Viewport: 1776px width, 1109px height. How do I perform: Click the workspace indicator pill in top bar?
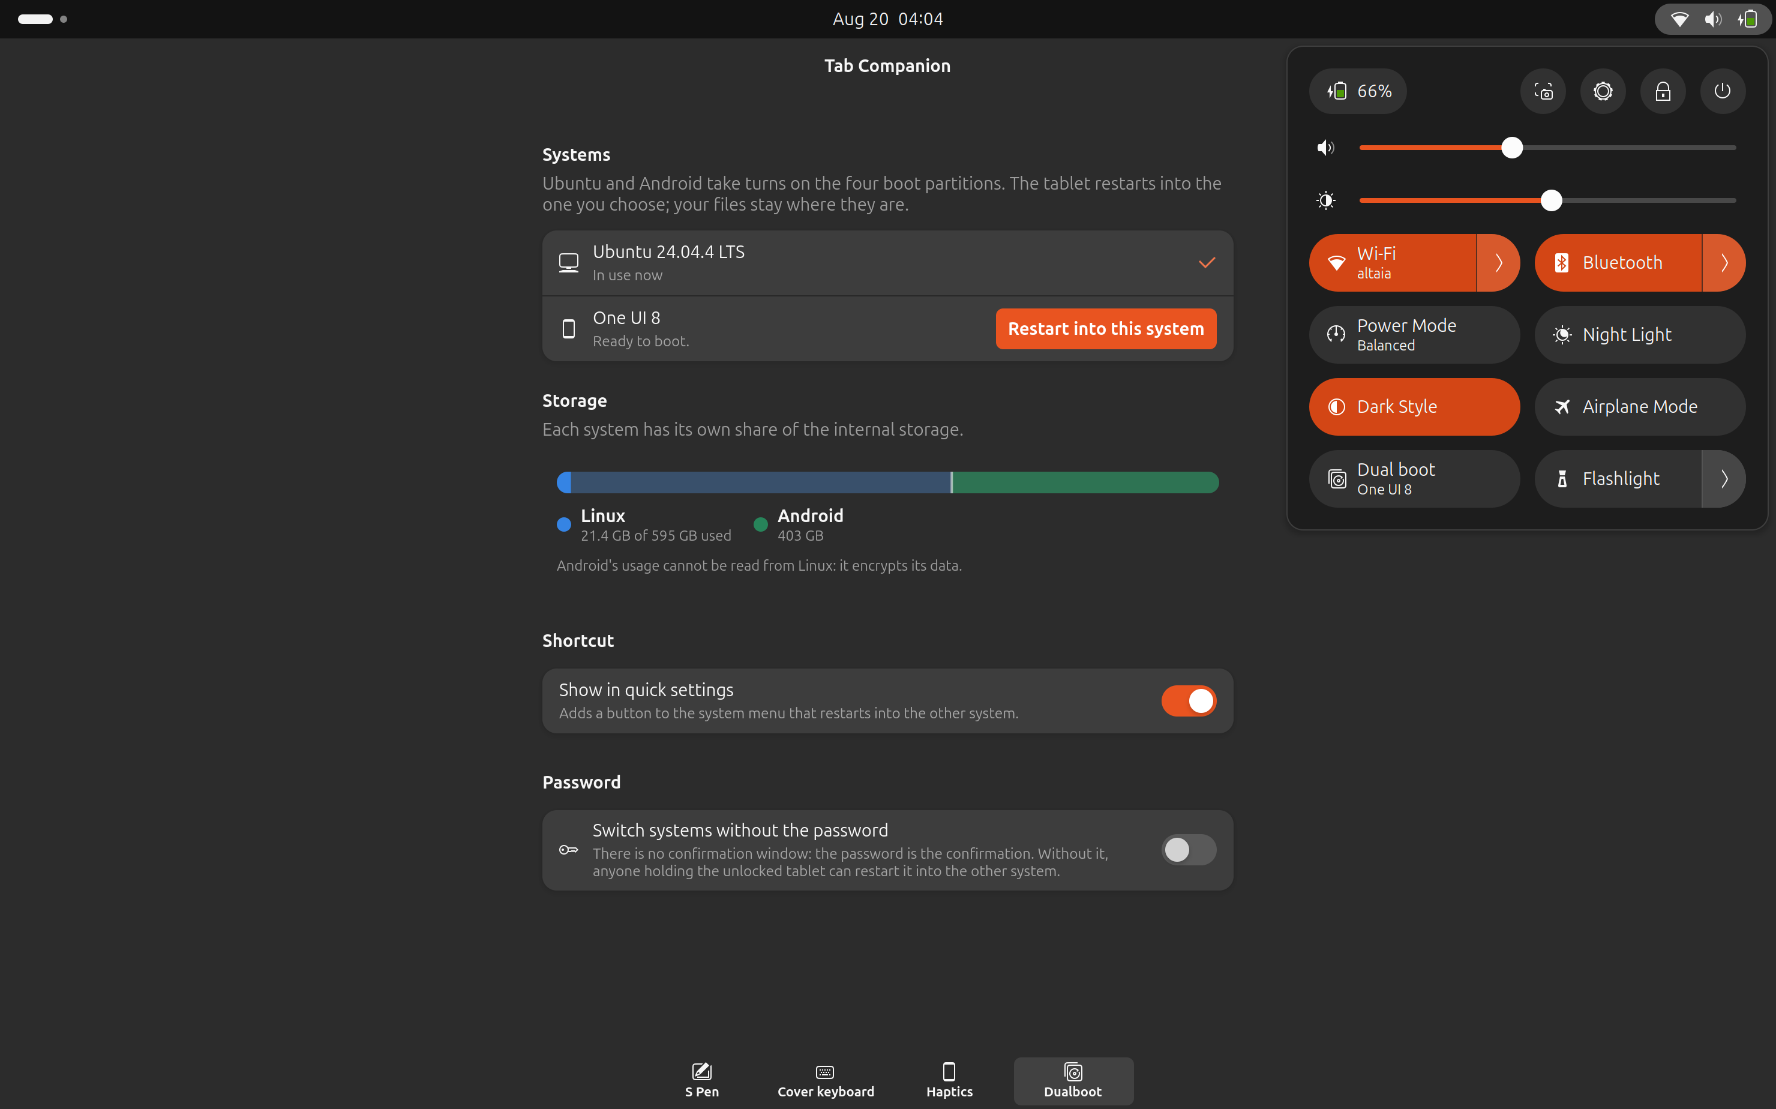35,19
